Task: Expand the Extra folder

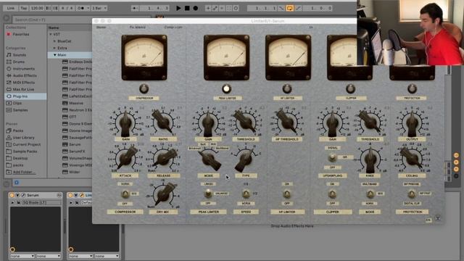Action: click(x=55, y=48)
